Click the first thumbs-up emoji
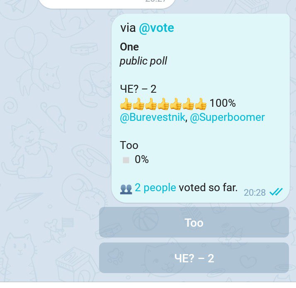296x288 pixels. coord(126,103)
